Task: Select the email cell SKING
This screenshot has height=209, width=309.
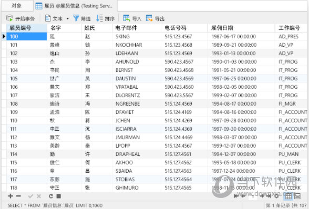Action: tap(137, 36)
